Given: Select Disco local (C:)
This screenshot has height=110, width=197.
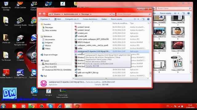Looking at the screenshot, I should click(51, 64).
